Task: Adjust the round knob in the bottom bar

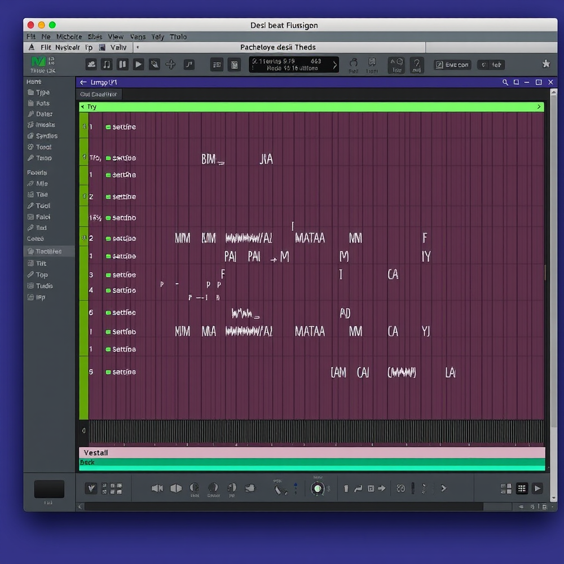Action: coord(318,488)
